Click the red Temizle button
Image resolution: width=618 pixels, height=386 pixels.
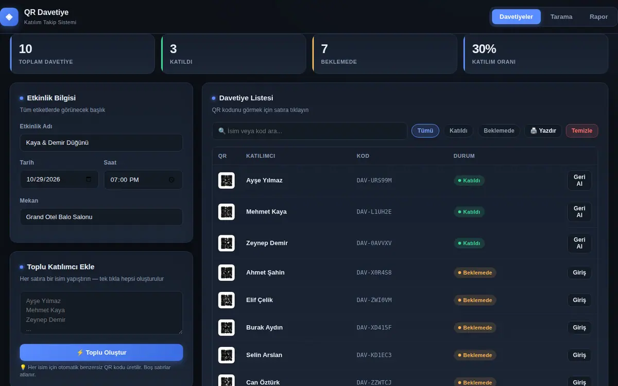[582, 131]
